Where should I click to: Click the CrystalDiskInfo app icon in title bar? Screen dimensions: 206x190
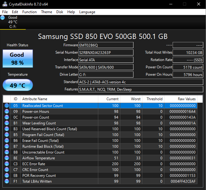click(5, 4)
